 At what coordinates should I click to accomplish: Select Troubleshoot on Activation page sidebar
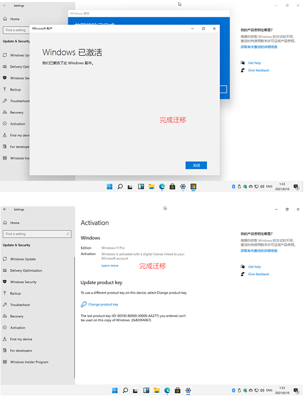coord(20,304)
